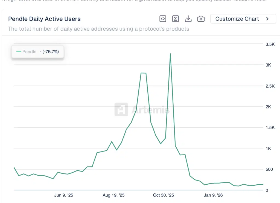The height and width of the screenshot is (203, 280).
Task: Select the Oct 30, '25 axis label
Action: 164,195
